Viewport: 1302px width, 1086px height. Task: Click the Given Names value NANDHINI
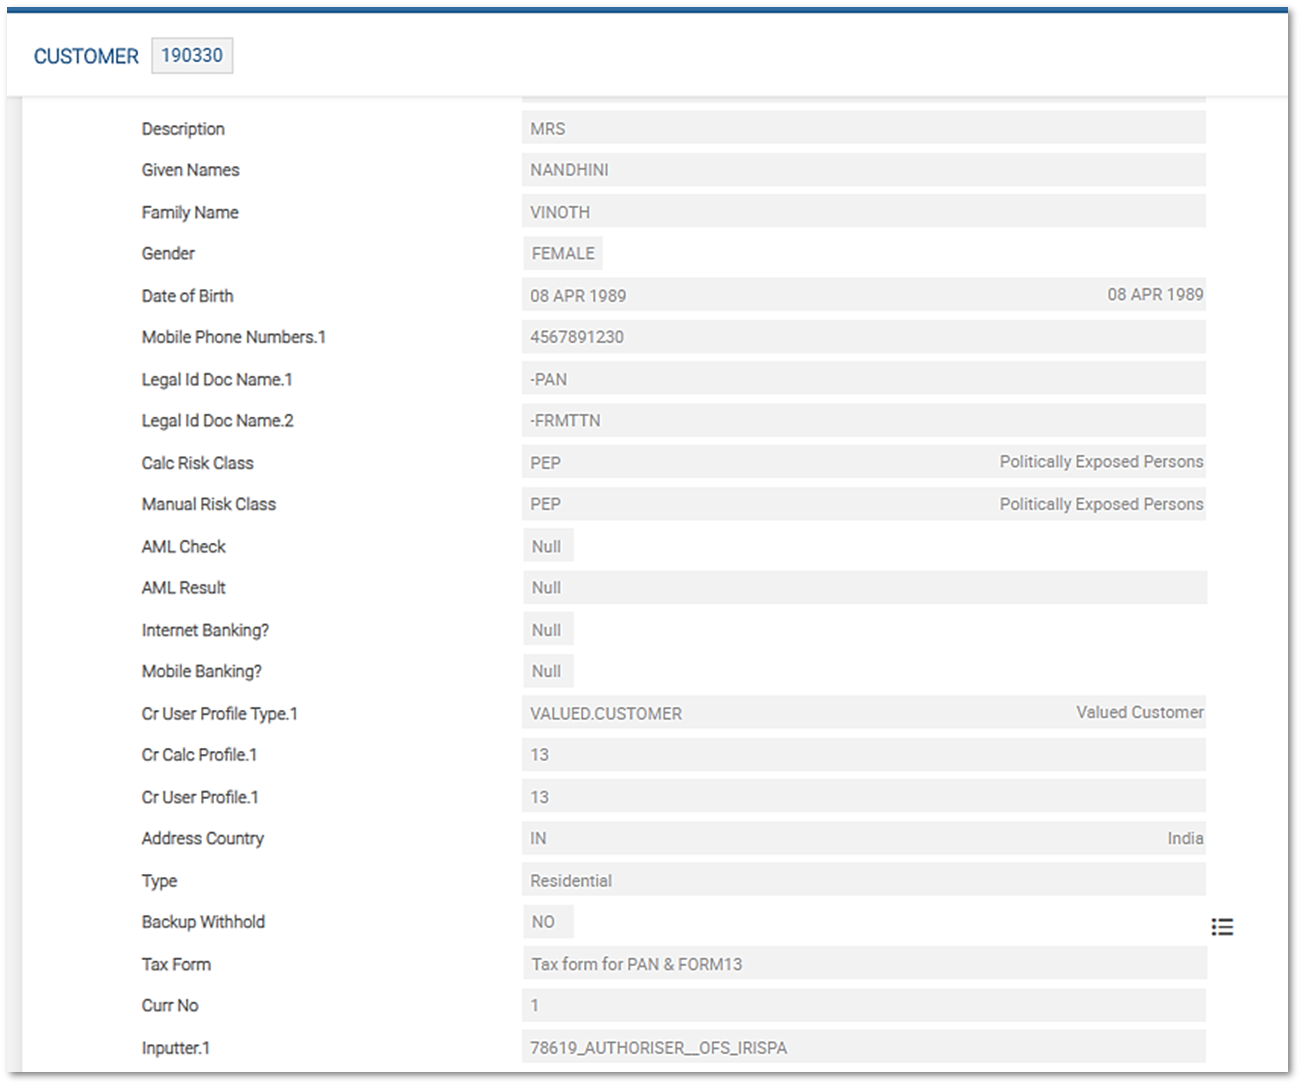click(864, 169)
